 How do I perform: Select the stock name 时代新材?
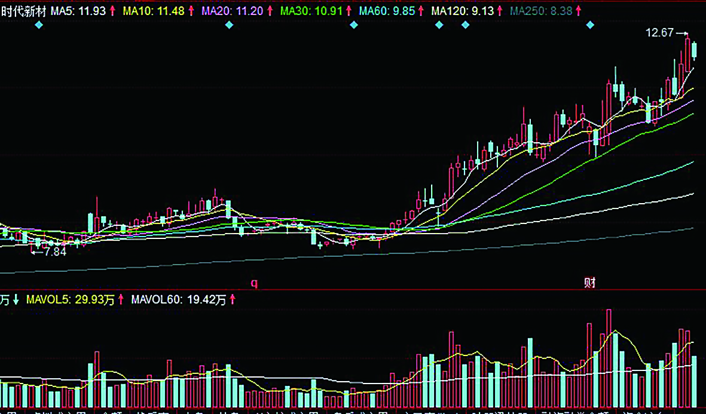[23, 11]
